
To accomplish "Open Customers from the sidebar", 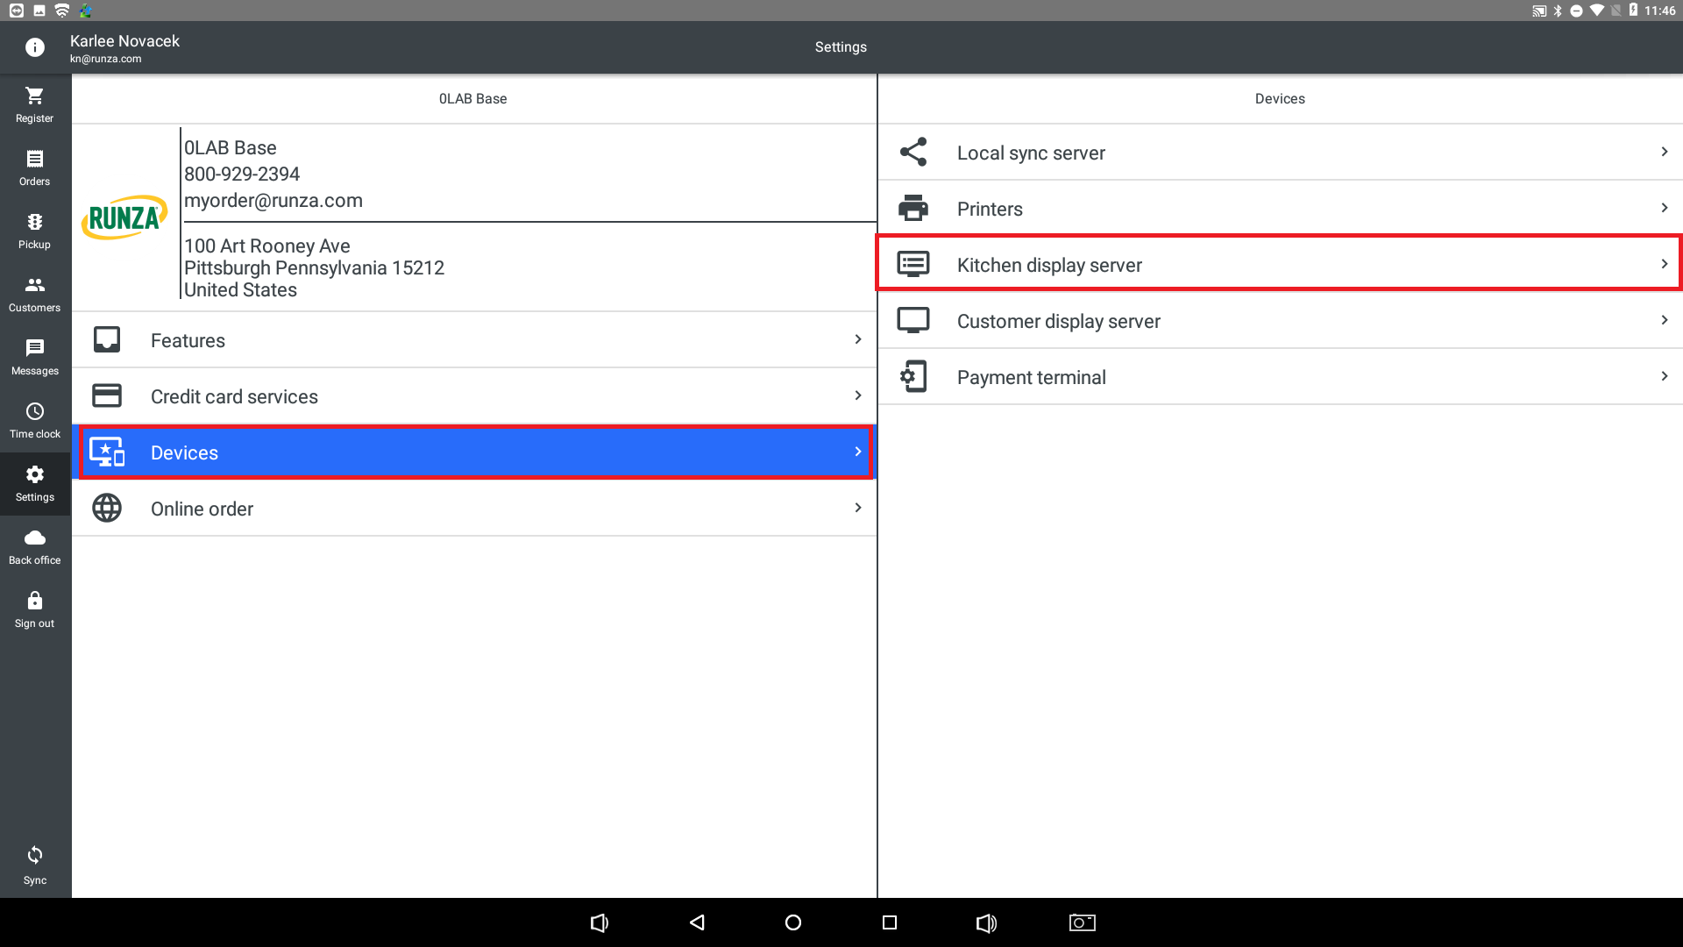I will click(34, 294).
